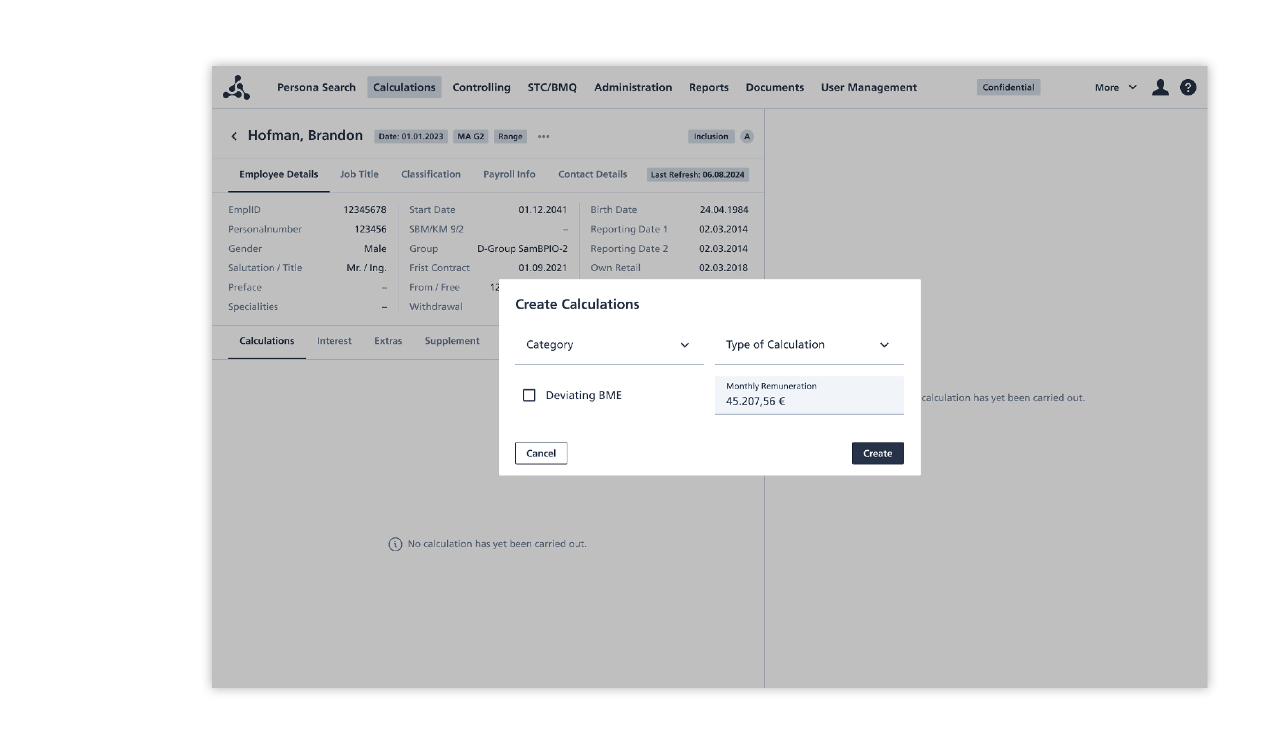The image size is (1273, 754).
Task: Click the help question mark icon
Action: pyautogui.click(x=1187, y=87)
